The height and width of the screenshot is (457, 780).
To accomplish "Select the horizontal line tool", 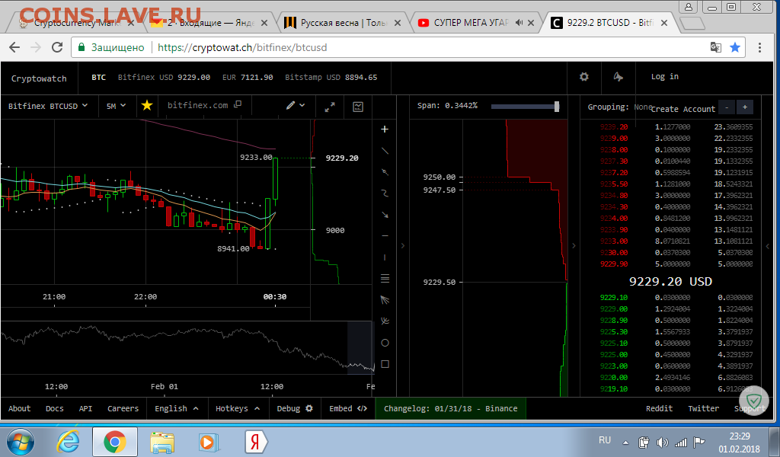I will 385,235.
